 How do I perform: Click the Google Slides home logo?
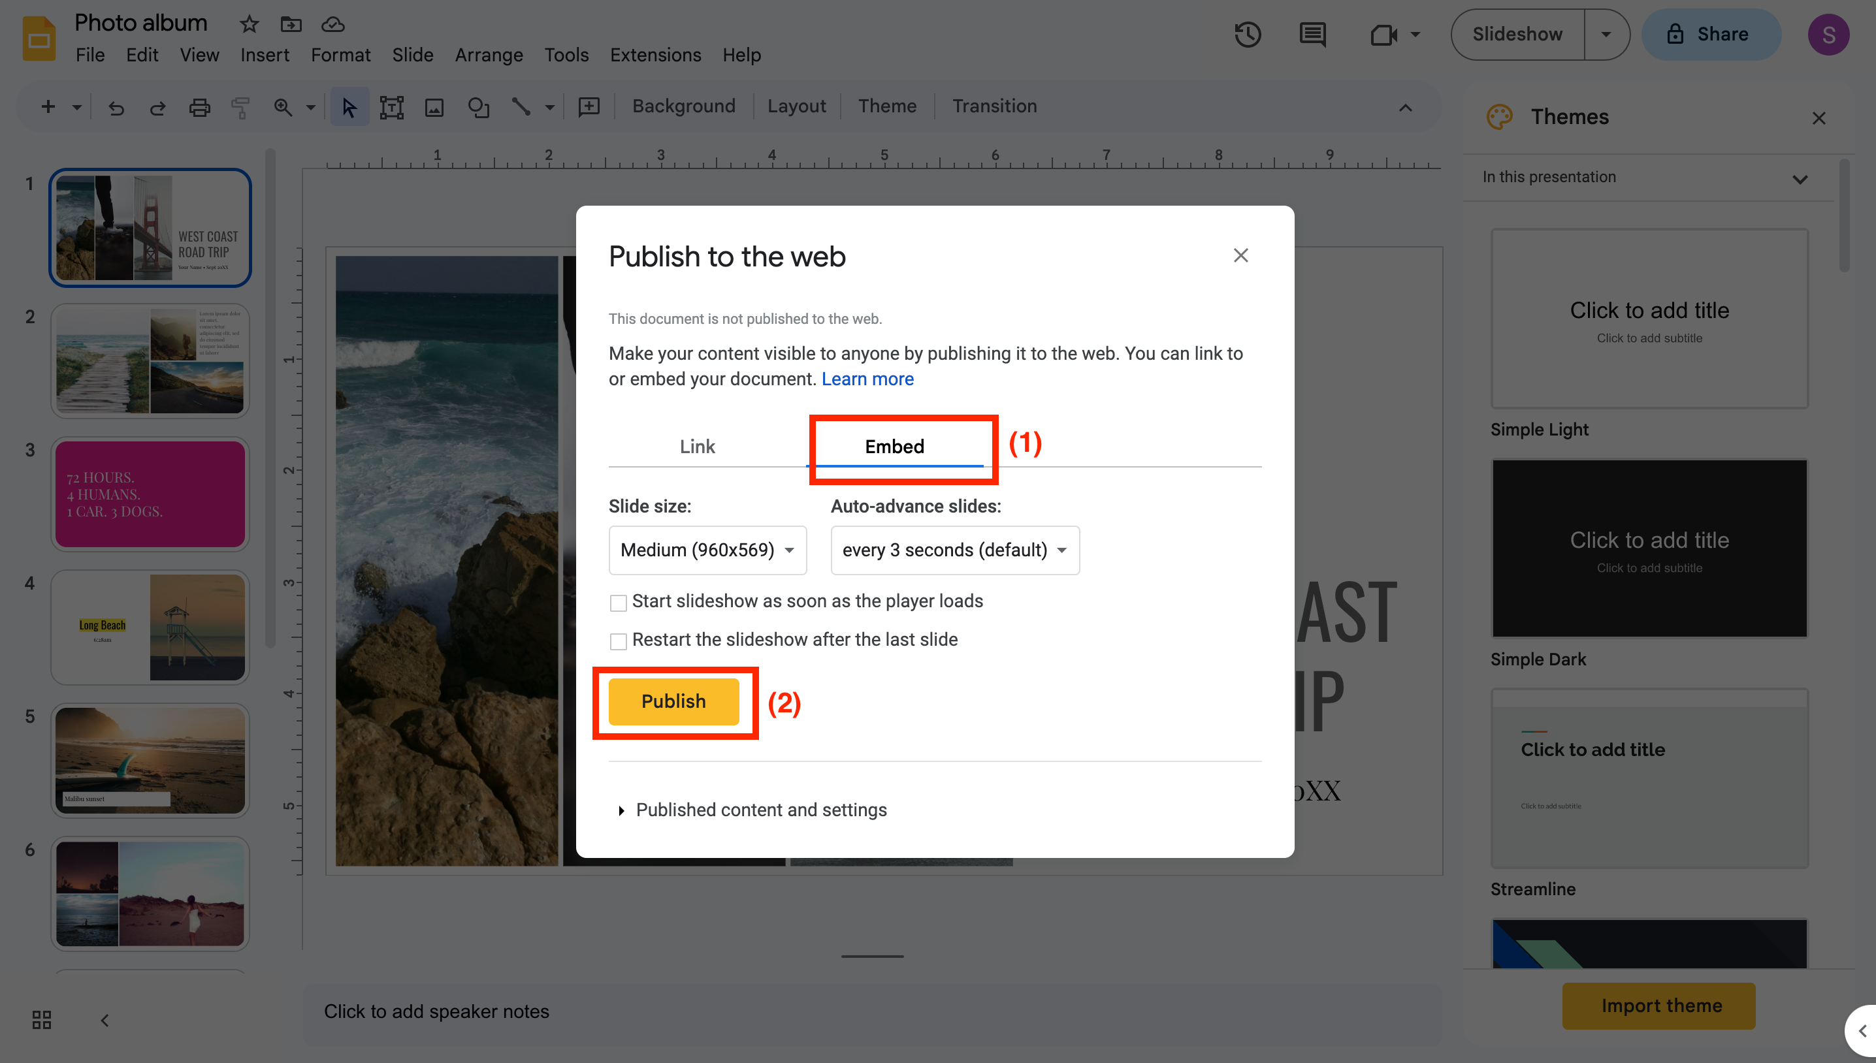coord(39,39)
